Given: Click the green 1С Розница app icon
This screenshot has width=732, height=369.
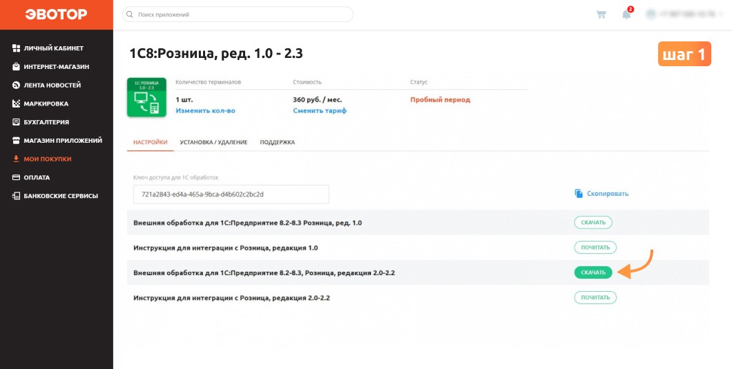Looking at the screenshot, I should tap(146, 97).
